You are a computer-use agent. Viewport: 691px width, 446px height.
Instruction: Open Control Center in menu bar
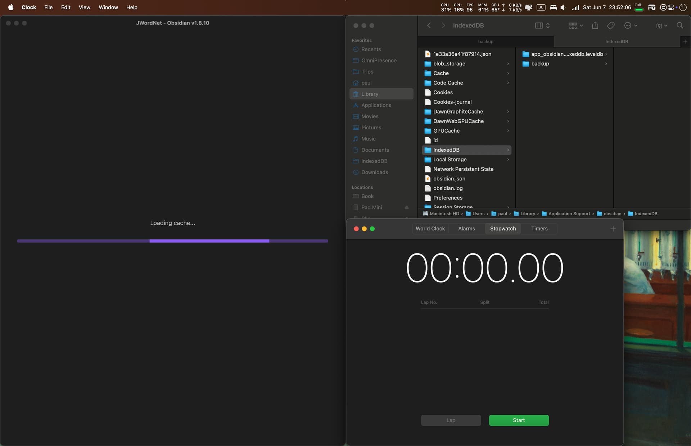coord(671,7)
